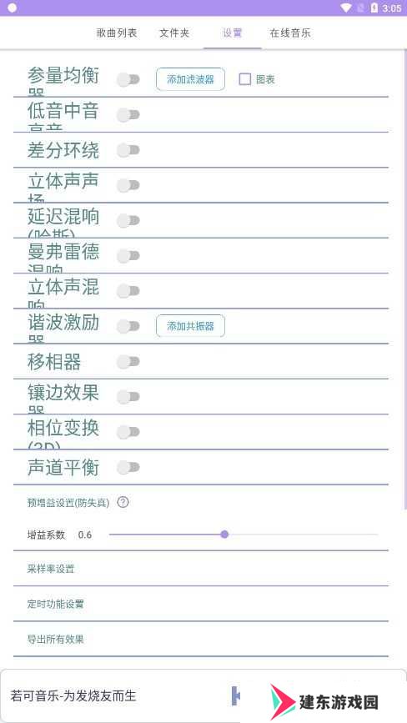The width and height of the screenshot is (407, 723).
Task: Tap the now-playing title 若可音乐-为发烧友而生
Action: (x=73, y=695)
